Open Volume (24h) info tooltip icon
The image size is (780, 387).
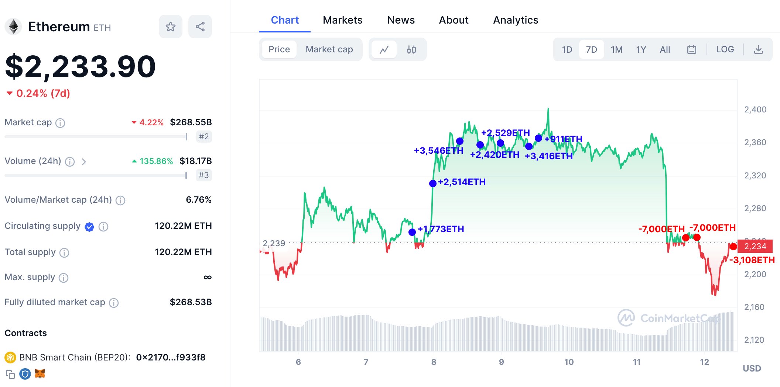click(70, 161)
